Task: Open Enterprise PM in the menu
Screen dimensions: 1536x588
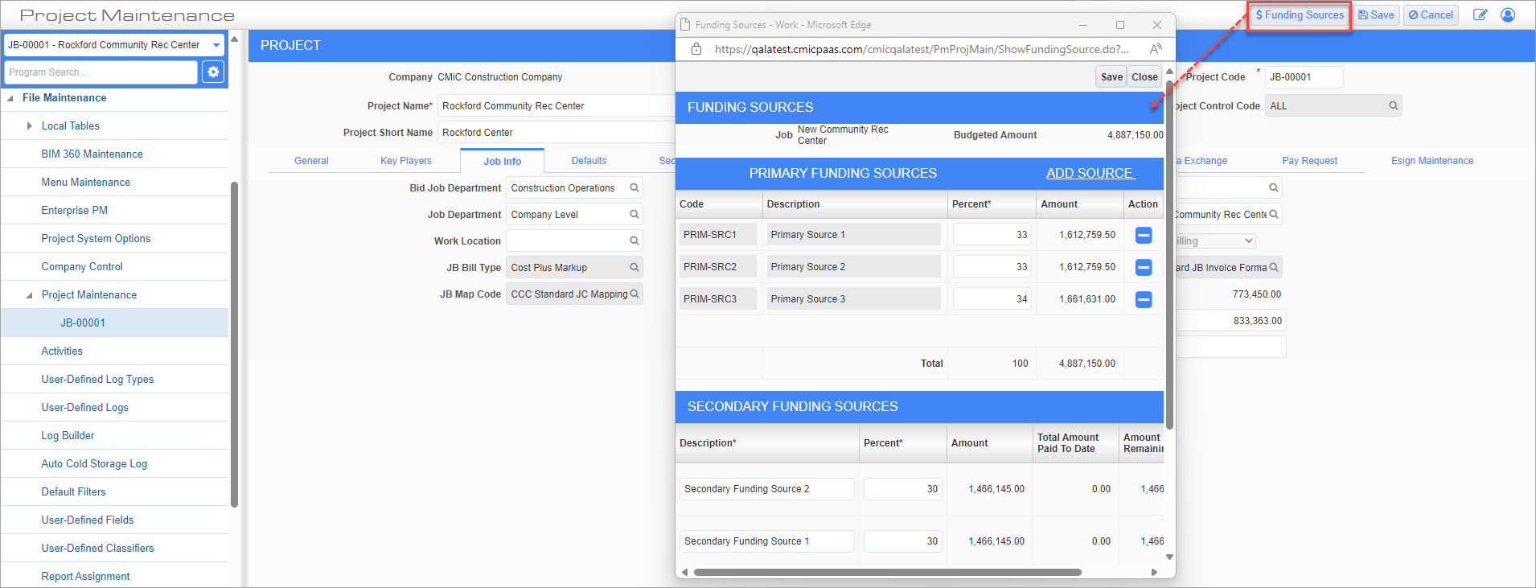Action: point(74,211)
